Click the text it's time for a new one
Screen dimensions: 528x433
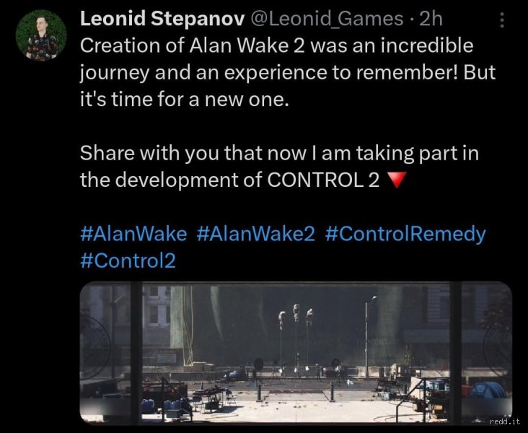(185, 100)
